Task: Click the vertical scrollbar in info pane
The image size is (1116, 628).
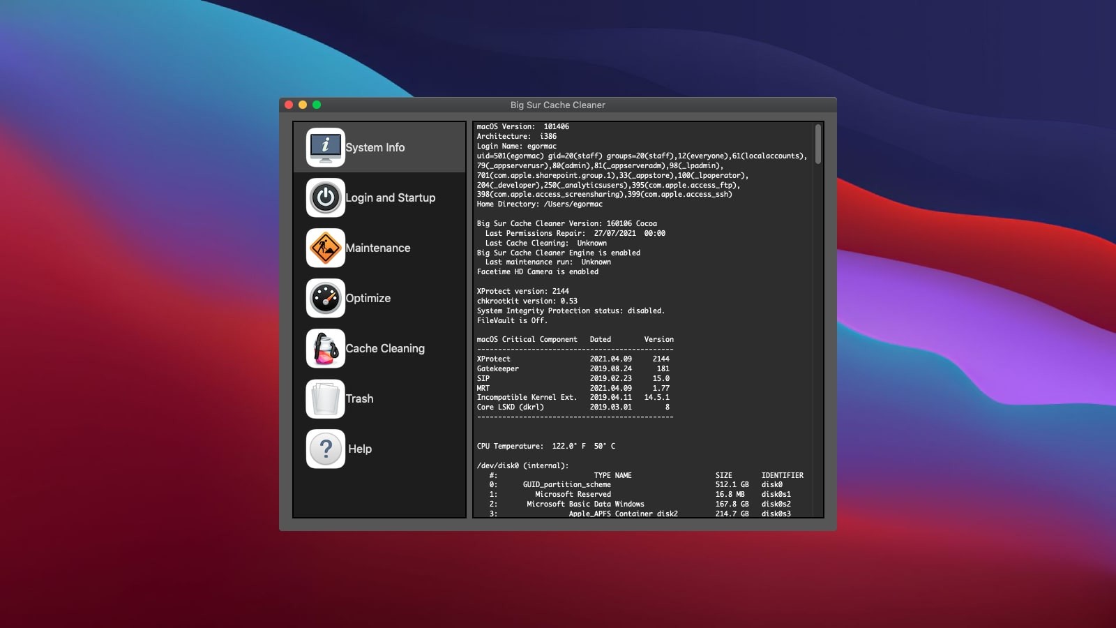Action: click(x=817, y=145)
